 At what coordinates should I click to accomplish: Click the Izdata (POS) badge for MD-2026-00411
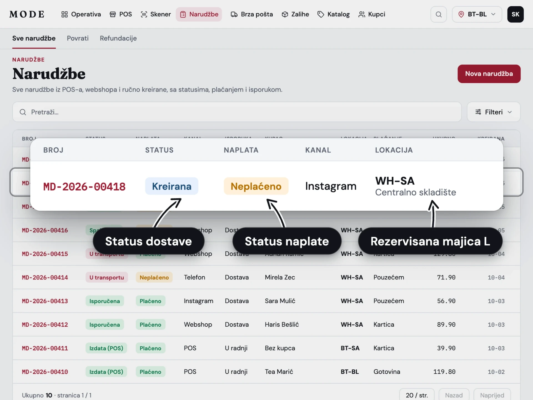pyautogui.click(x=106, y=348)
